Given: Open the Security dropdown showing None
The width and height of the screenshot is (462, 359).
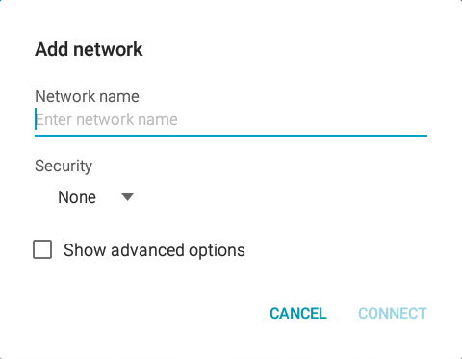Looking at the screenshot, I should click(93, 197).
